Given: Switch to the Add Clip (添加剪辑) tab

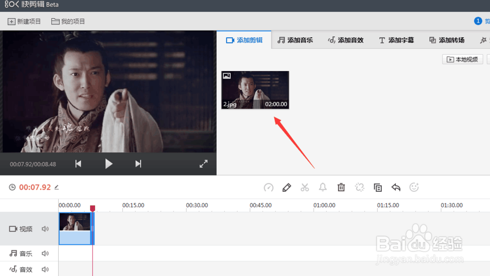Looking at the screenshot, I should [x=244, y=40].
